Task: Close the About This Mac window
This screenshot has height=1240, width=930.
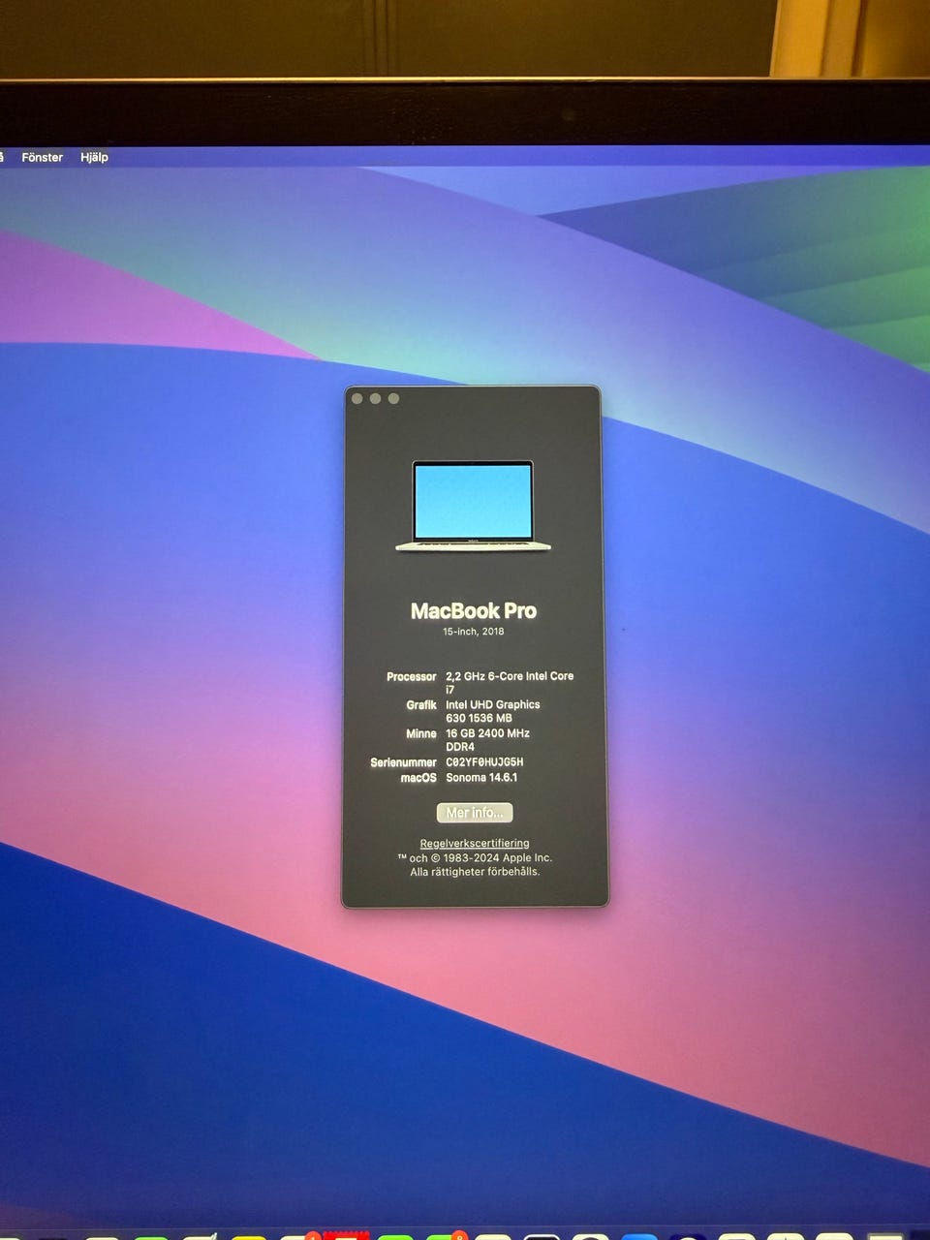Action: (x=356, y=398)
